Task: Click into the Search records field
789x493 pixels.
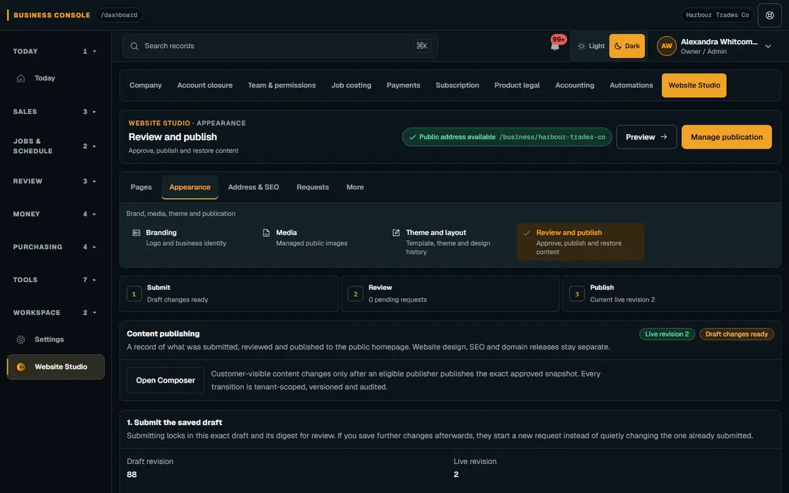Action: click(280, 46)
